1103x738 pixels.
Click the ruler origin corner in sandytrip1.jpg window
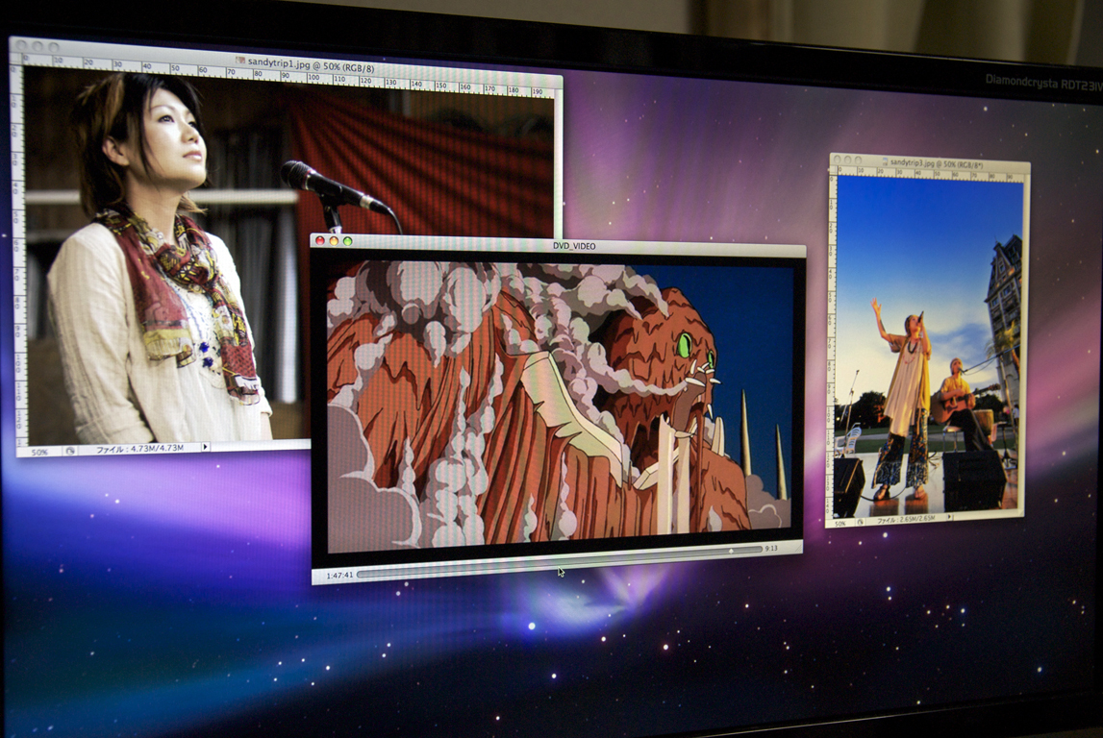(x=17, y=60)
